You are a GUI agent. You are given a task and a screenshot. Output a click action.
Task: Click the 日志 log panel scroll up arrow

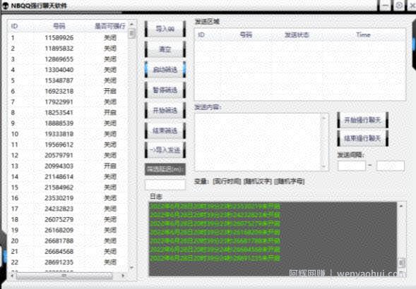(401, 206)
